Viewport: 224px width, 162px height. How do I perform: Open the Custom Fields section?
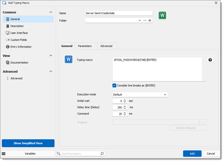coord(19,40)
